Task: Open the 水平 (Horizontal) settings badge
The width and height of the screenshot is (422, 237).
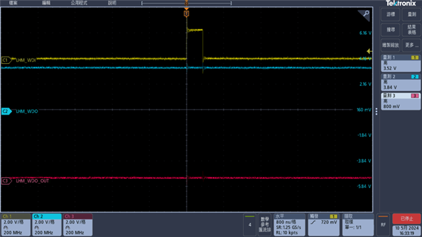Action: tap(289, 224)
